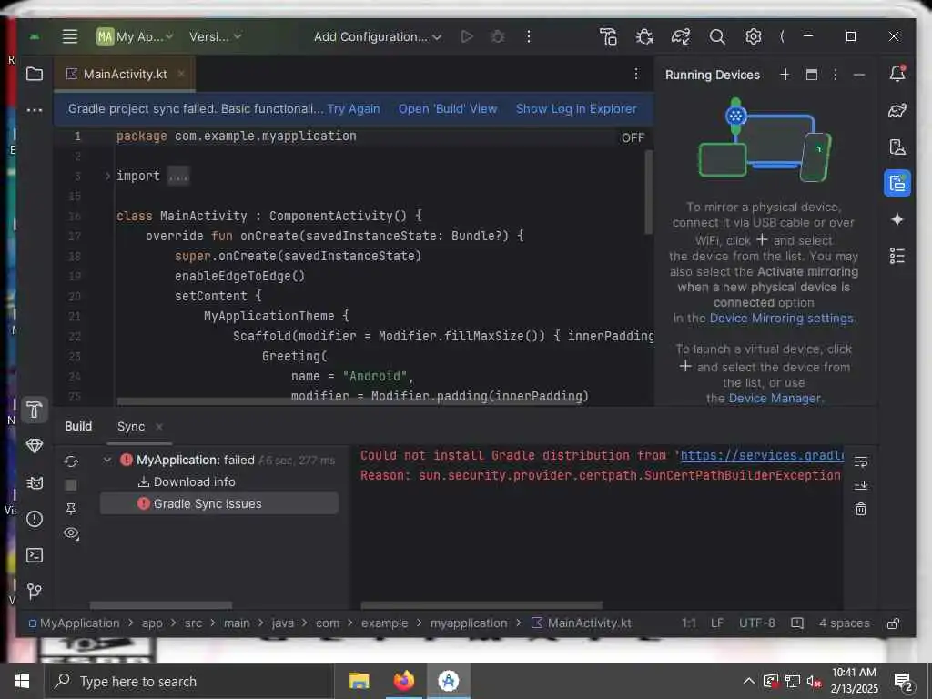Open editor tab options menu
Viewport: 932px width, 699px height.
click(636, 74)
